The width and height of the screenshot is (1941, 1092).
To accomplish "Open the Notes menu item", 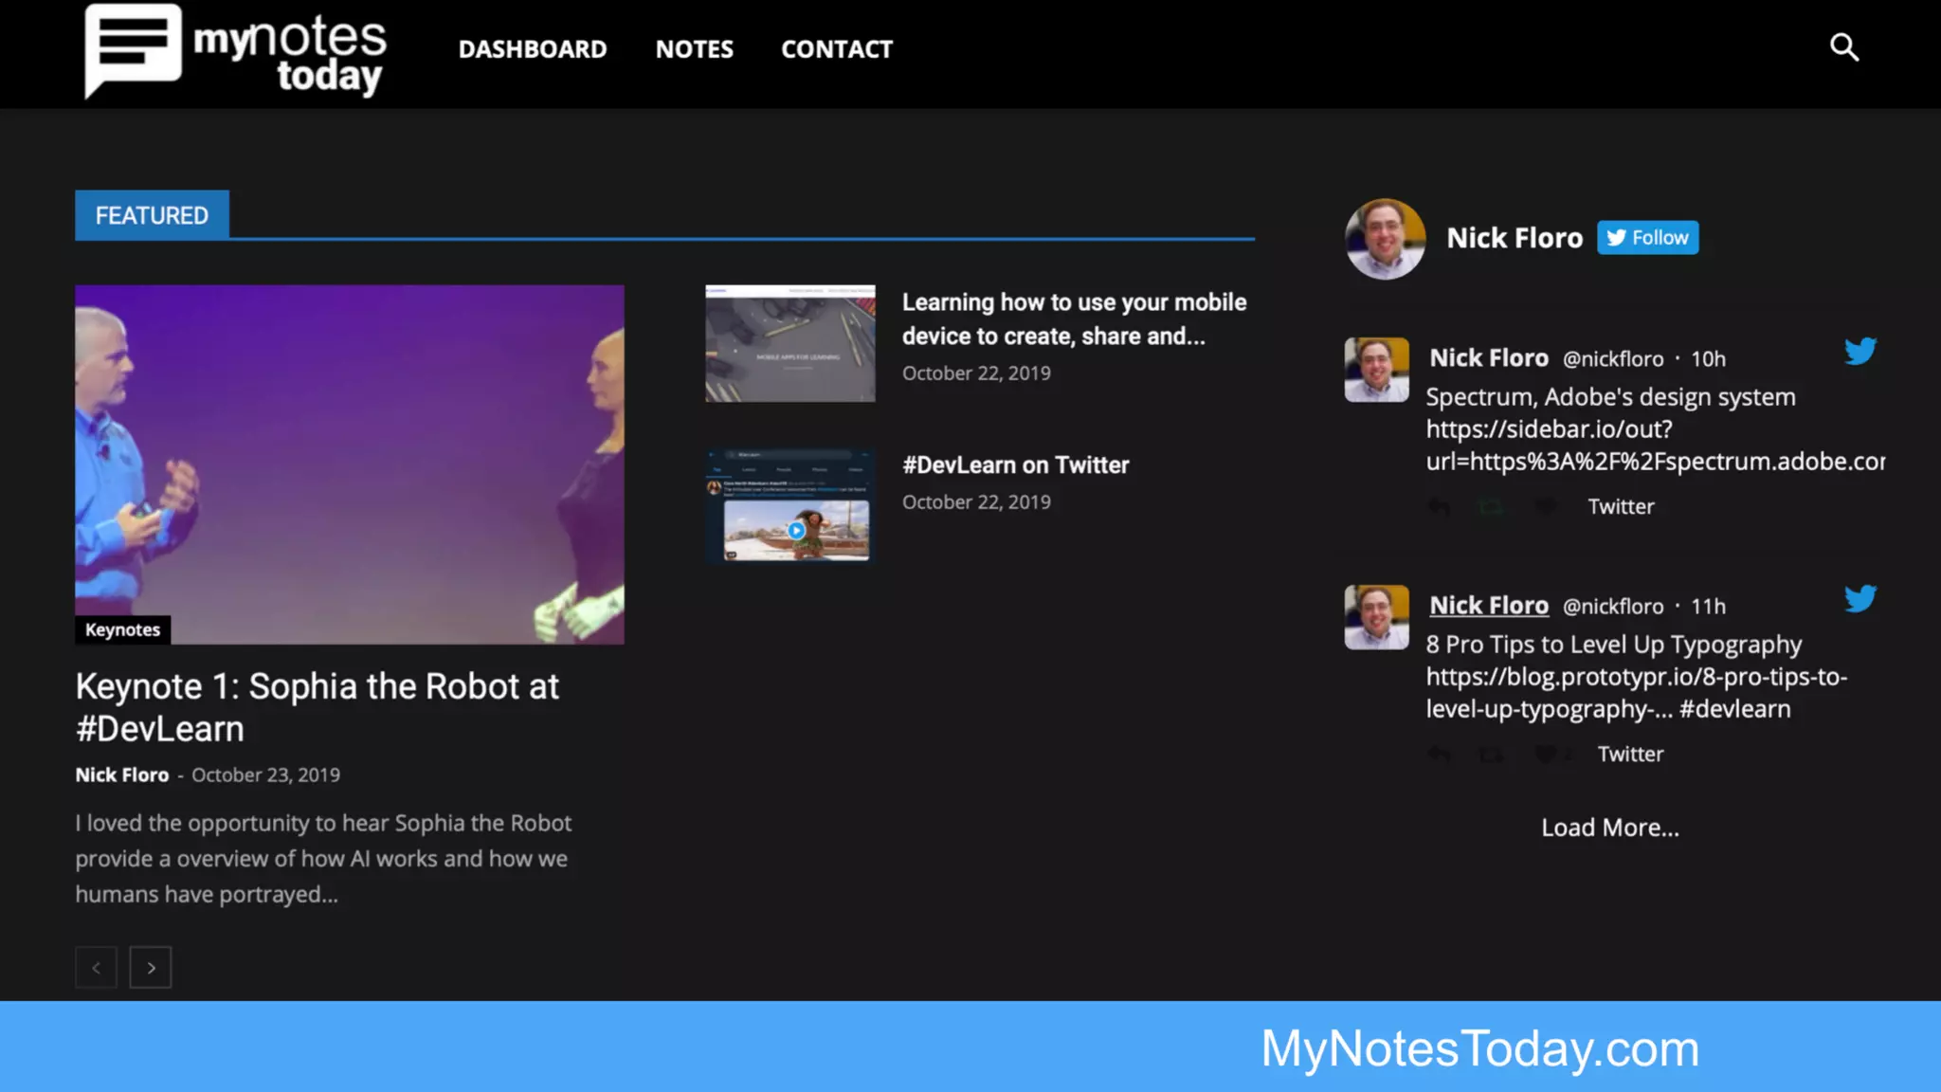I will [x=694, y=49].
